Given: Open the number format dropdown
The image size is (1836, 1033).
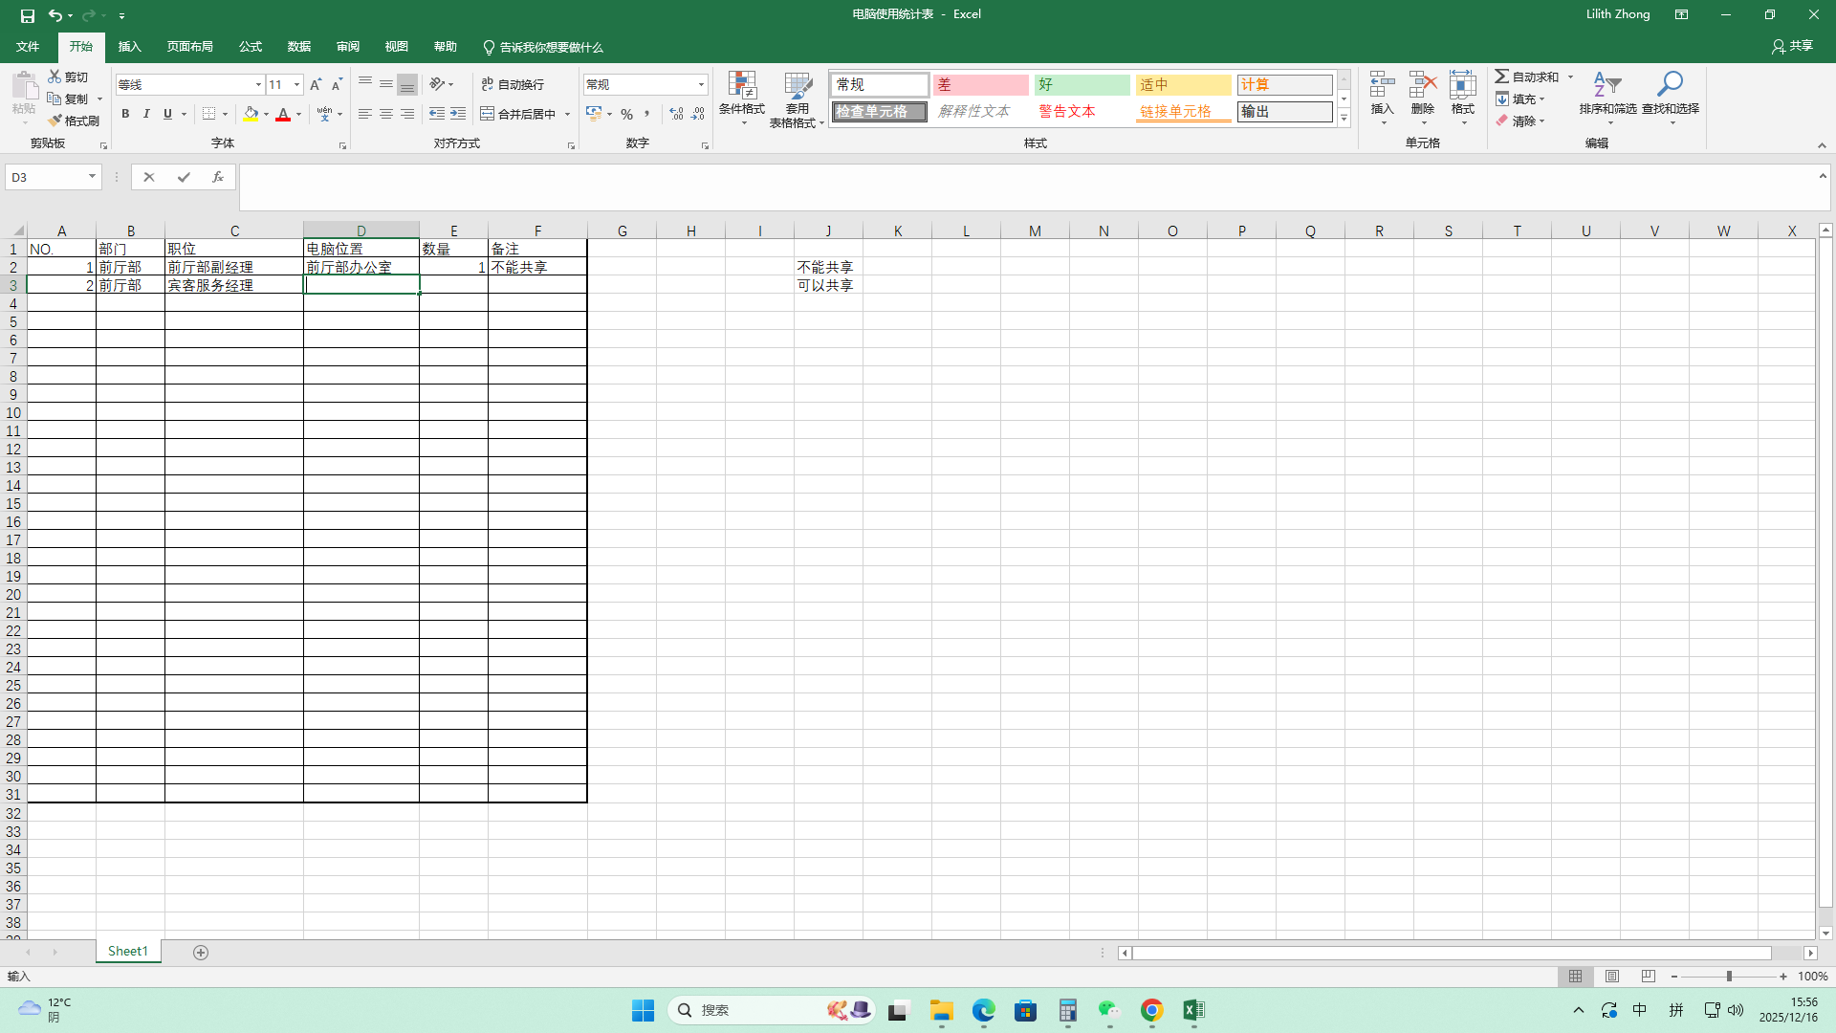Looking at the screenshot, I should click(x=701, y=85).
